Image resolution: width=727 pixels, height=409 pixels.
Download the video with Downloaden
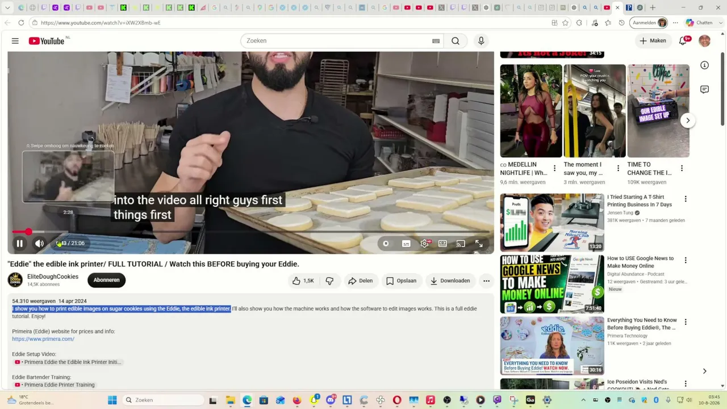(450, 281)
